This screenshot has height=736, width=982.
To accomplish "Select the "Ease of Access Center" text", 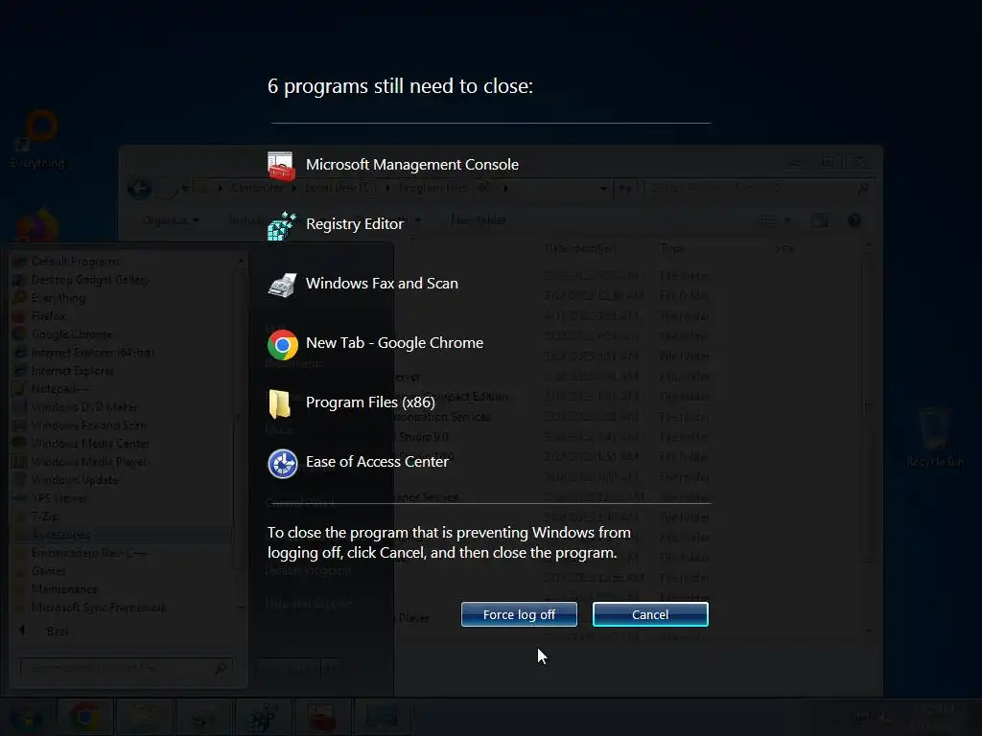I will [x=377, y=462].
